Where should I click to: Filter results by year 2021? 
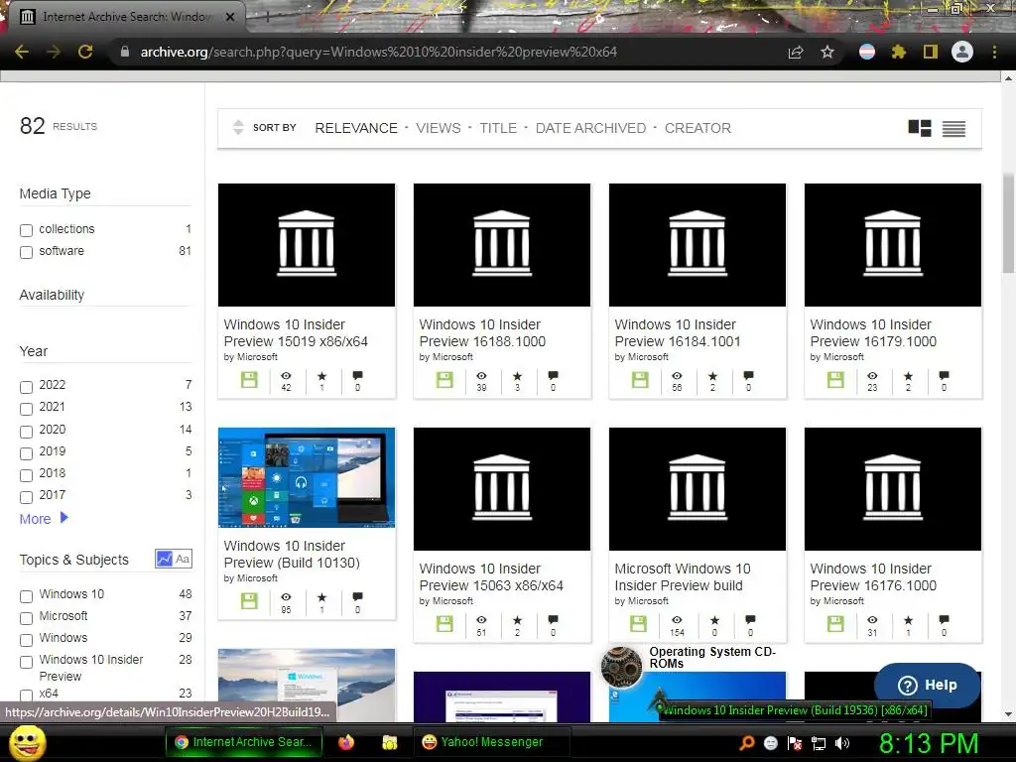[26, 409]
